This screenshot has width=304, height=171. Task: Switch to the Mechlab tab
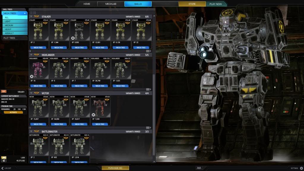tap(111, 4)
